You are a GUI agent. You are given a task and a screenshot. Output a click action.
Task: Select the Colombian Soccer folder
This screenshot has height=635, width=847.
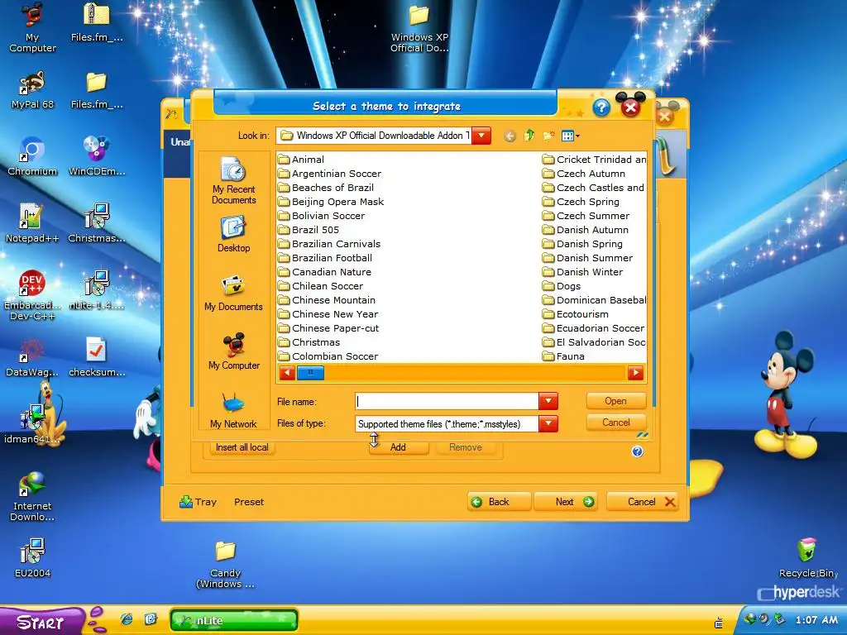328,356
